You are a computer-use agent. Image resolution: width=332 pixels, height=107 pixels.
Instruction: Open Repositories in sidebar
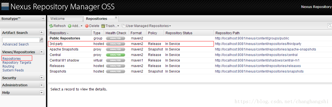point(12,58)
